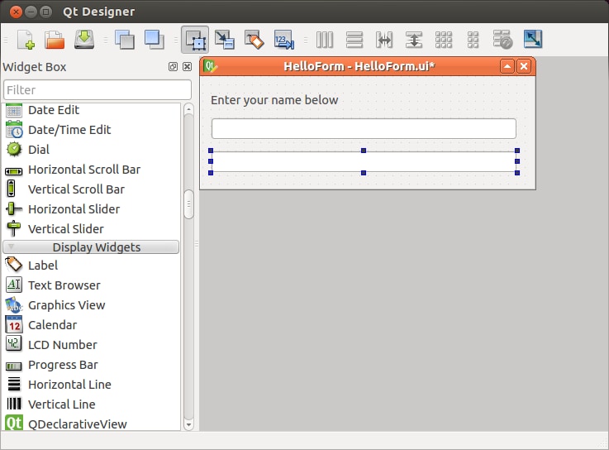Click the HelloForm title bar Qt icon
Screen dimensions: 609x450
point(210,66)
